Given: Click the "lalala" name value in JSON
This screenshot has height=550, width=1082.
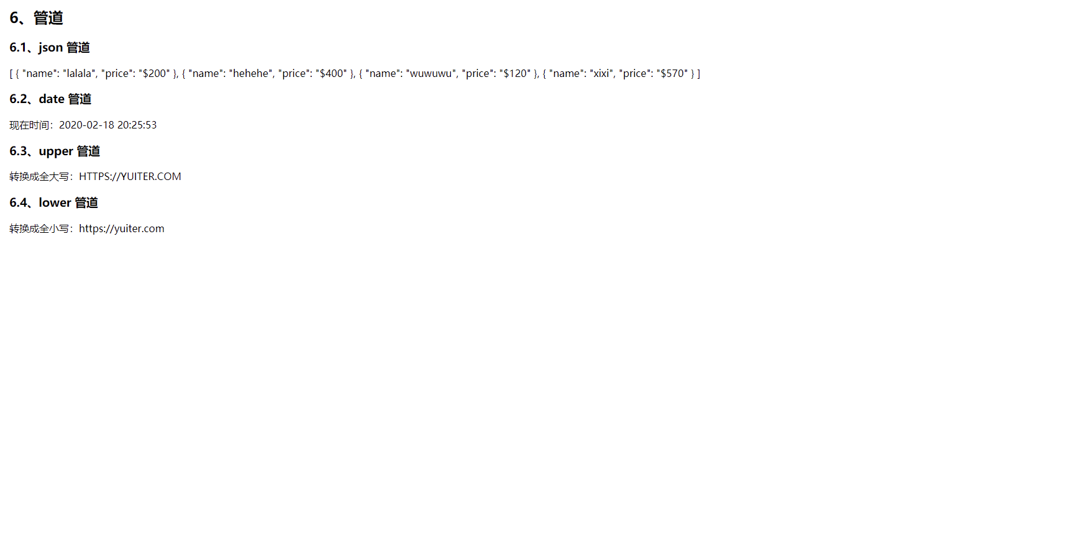Looking at the screenshot, I should click(80, 73).
